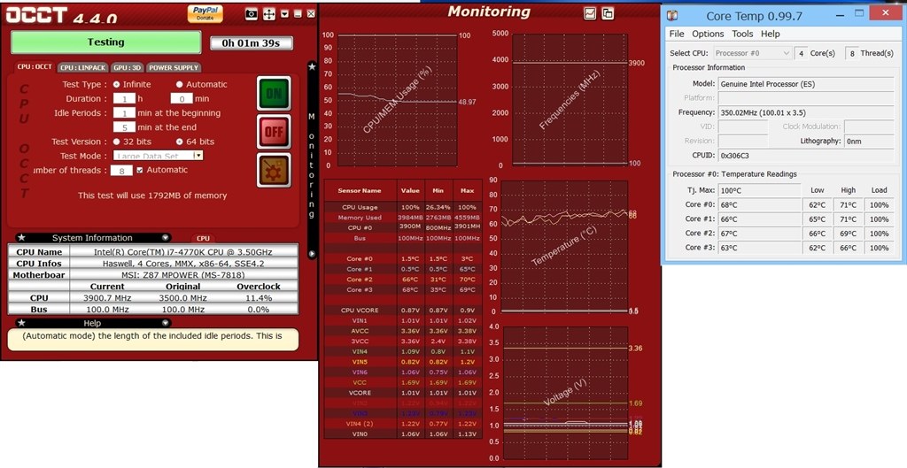Click the green Testing status bar
The height and width of the screenshot is (468, 907).
(x=106, y=42)
